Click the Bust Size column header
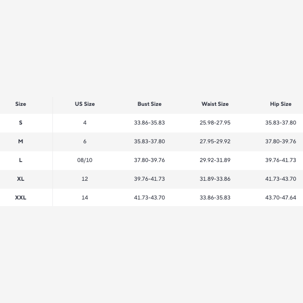The image size is (303, 303). click(x=149, y=104)
